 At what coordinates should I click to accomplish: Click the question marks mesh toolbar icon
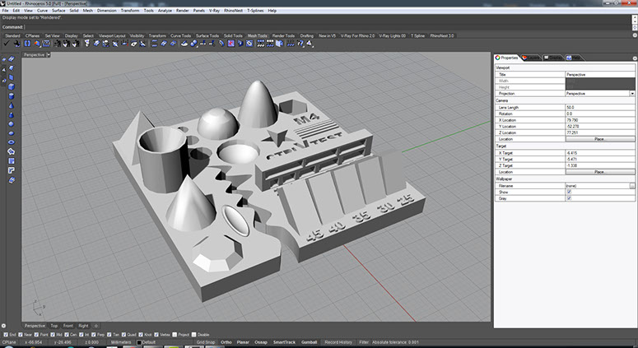(x=300, y=44)
